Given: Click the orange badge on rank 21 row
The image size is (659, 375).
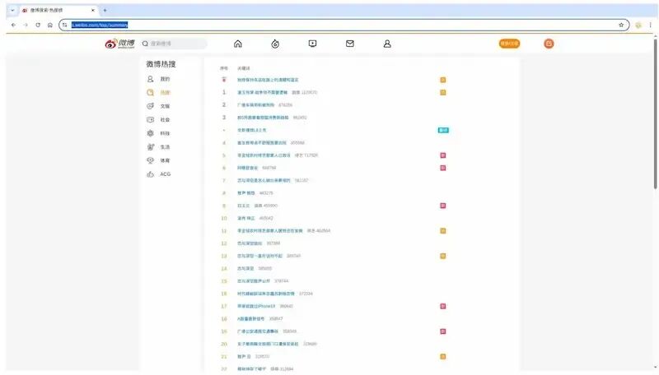Looking at the screenshot, I should tap(443, 357).
